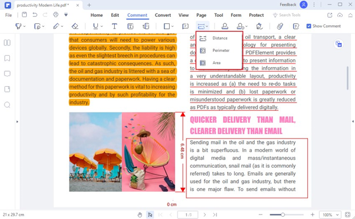This screenshot has height=219, width=355.
Task: Expand the shapes rectangle dropdown arrow
Action: pyautogui.click(x=173, y=26)
